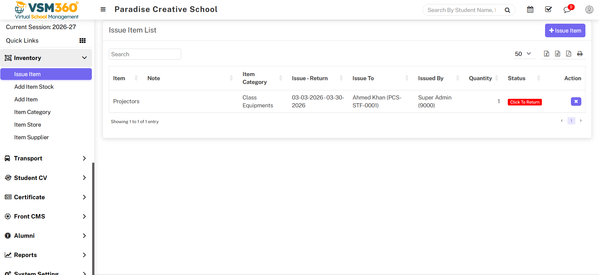
Task: Export table to Excel file
Action: click(x=547, y=54)
